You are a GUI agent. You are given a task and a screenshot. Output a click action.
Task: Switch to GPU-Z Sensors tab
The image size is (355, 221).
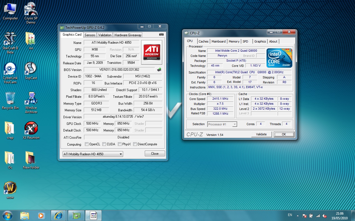click(90, 35)
